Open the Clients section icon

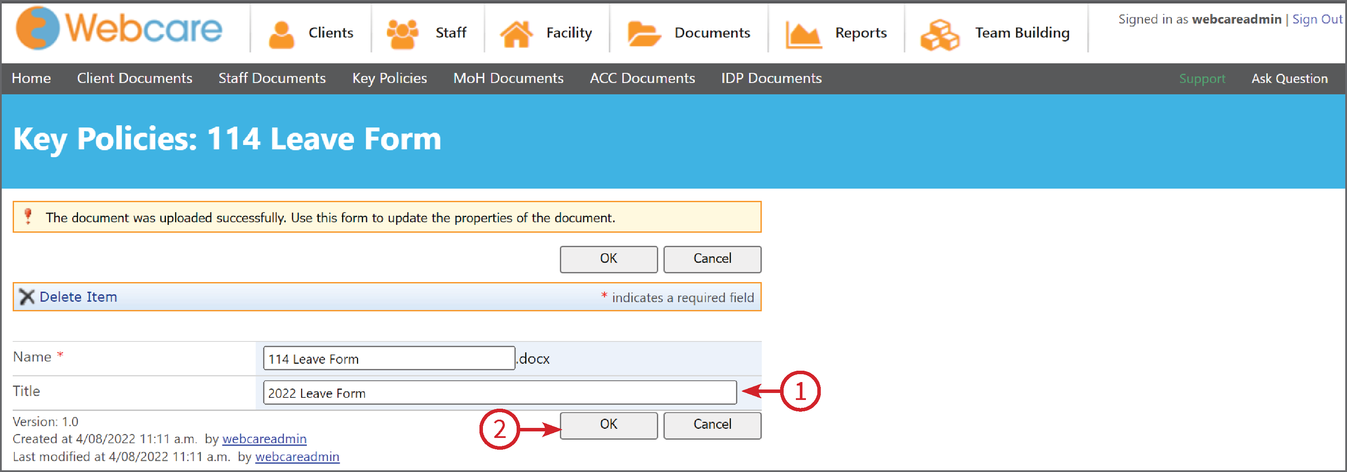coord(282,31)
